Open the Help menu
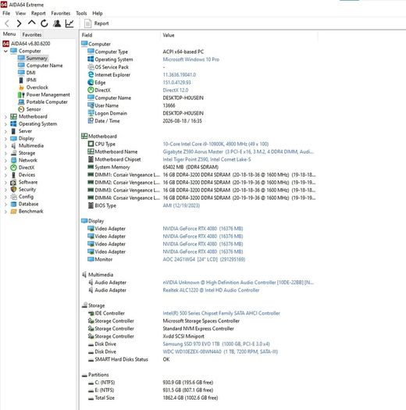This screenshot has height=410, width=406. click(98, 13)
